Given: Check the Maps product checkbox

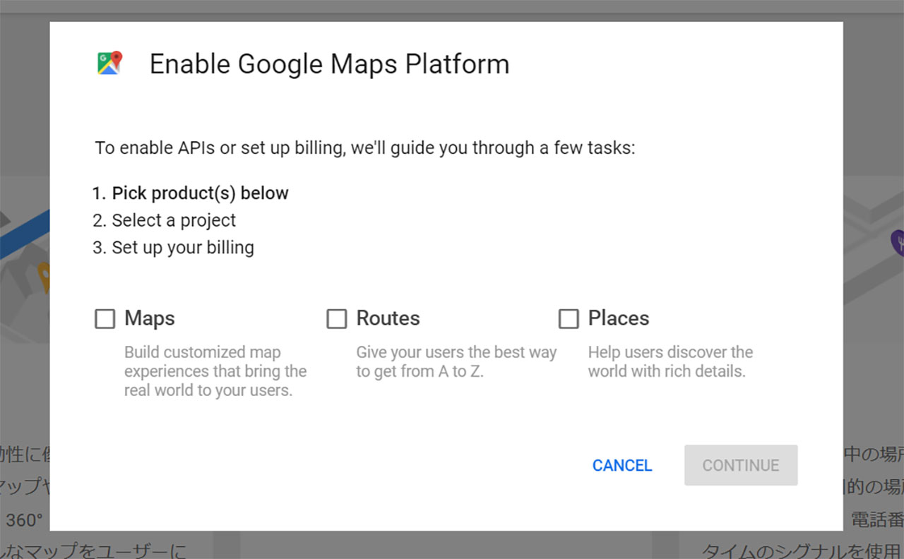Looking at the screenshot, I should (105, 319).
